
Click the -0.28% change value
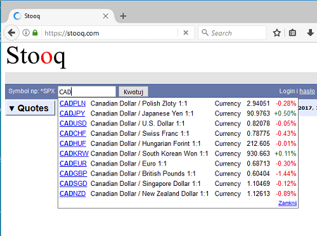pyautogui.click(x=286, y=103)
